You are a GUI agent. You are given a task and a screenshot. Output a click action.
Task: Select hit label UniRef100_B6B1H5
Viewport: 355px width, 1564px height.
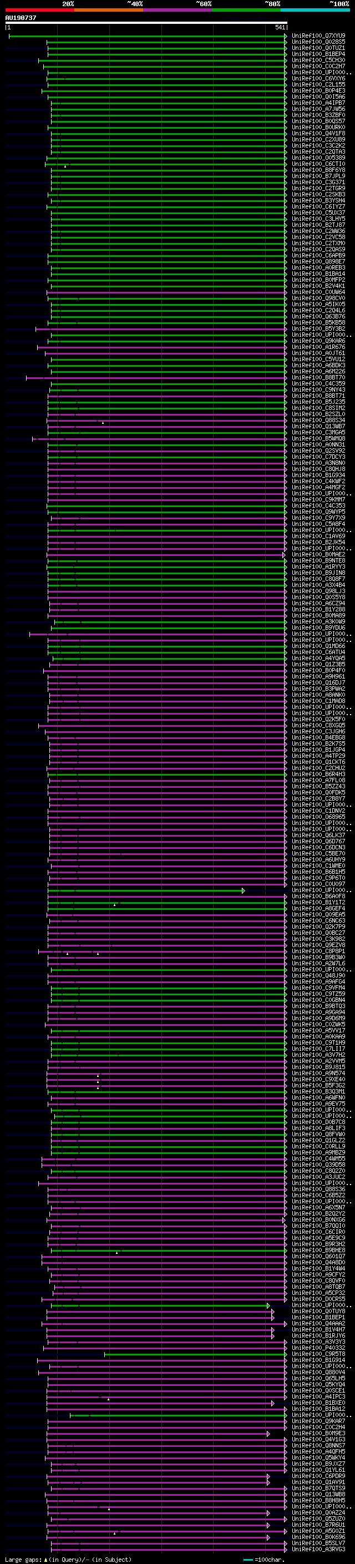[x=318, y=872]
